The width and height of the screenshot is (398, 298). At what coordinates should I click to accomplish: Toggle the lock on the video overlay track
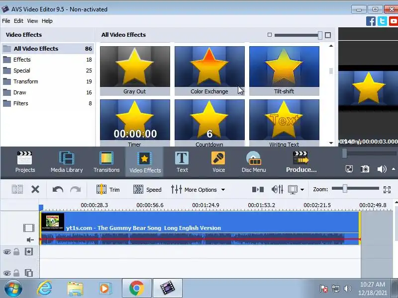[x=16, y=273]
